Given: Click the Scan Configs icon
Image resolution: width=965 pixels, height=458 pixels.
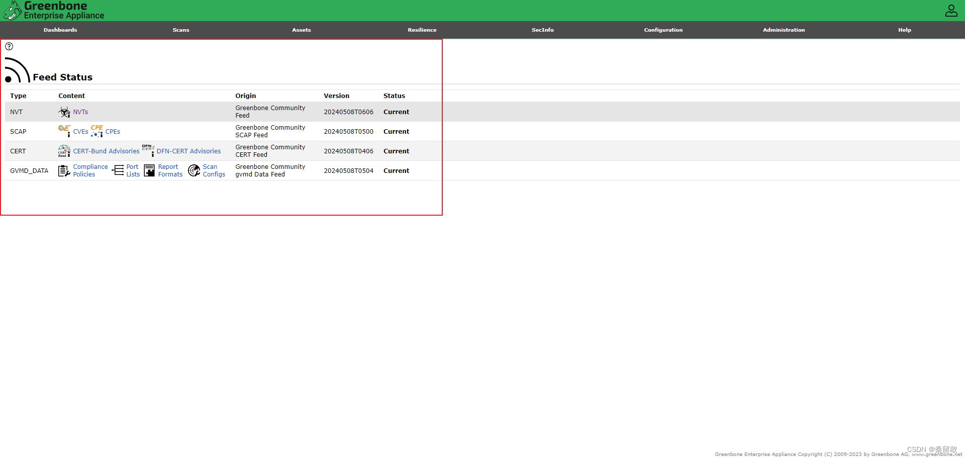Looking at the screenshot, I should click(194, 171).
